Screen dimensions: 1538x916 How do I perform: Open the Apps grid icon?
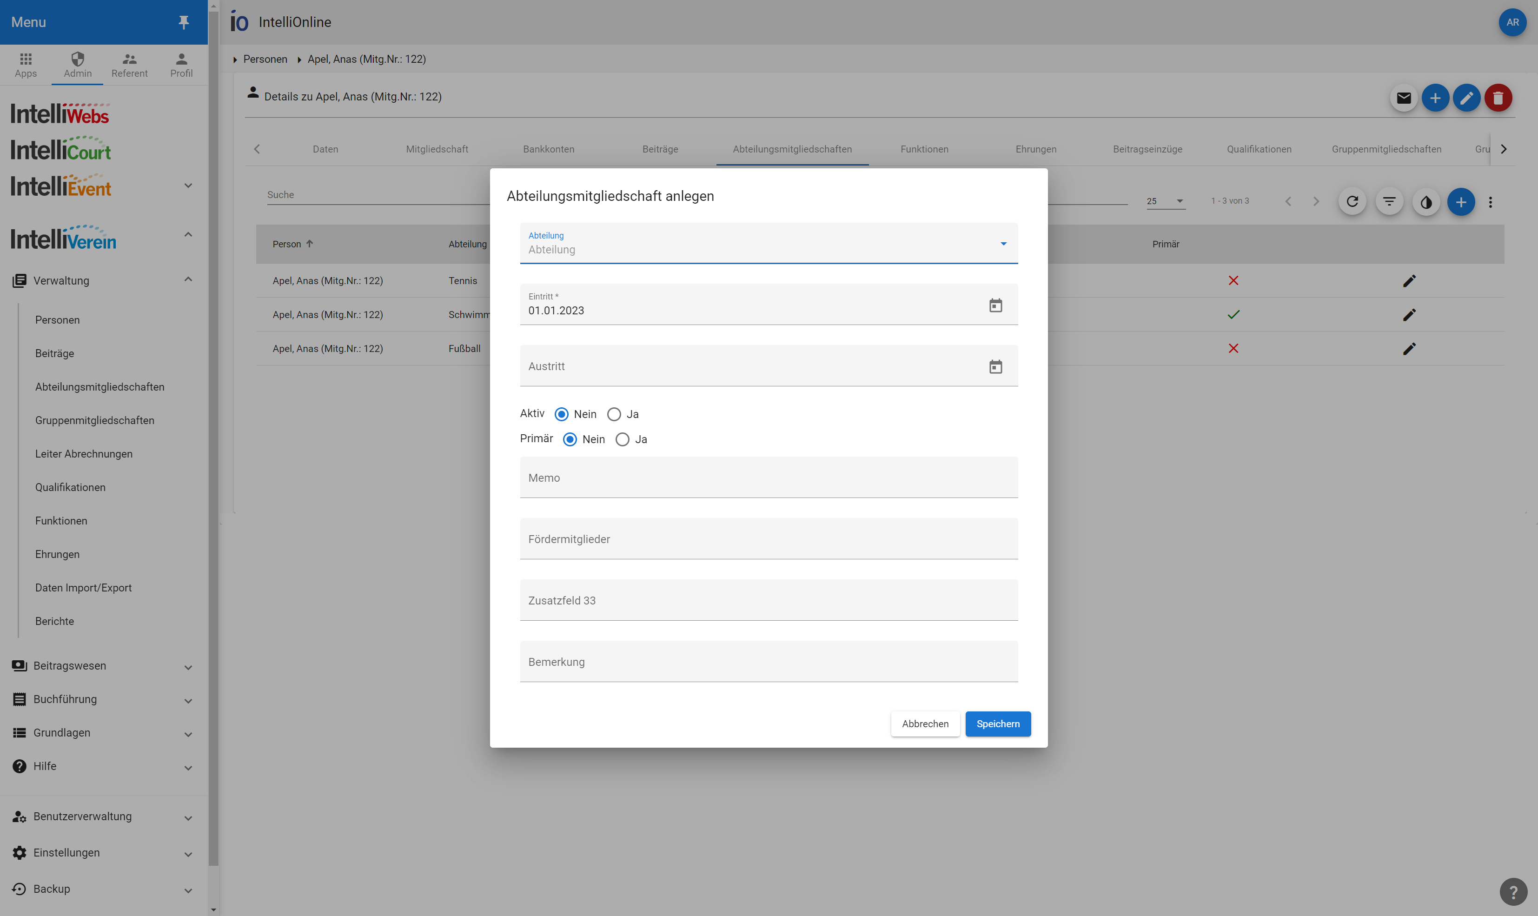click(x=26, y=65)
